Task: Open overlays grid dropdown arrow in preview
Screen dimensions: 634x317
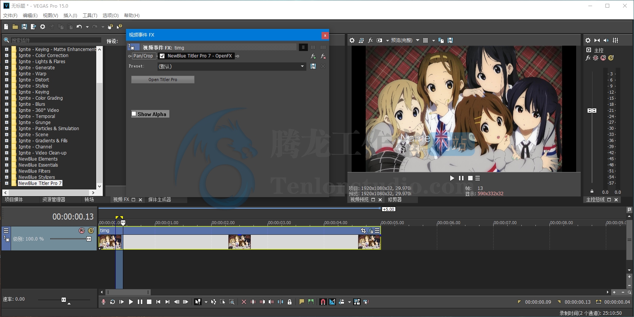Action: coord(433,40)
